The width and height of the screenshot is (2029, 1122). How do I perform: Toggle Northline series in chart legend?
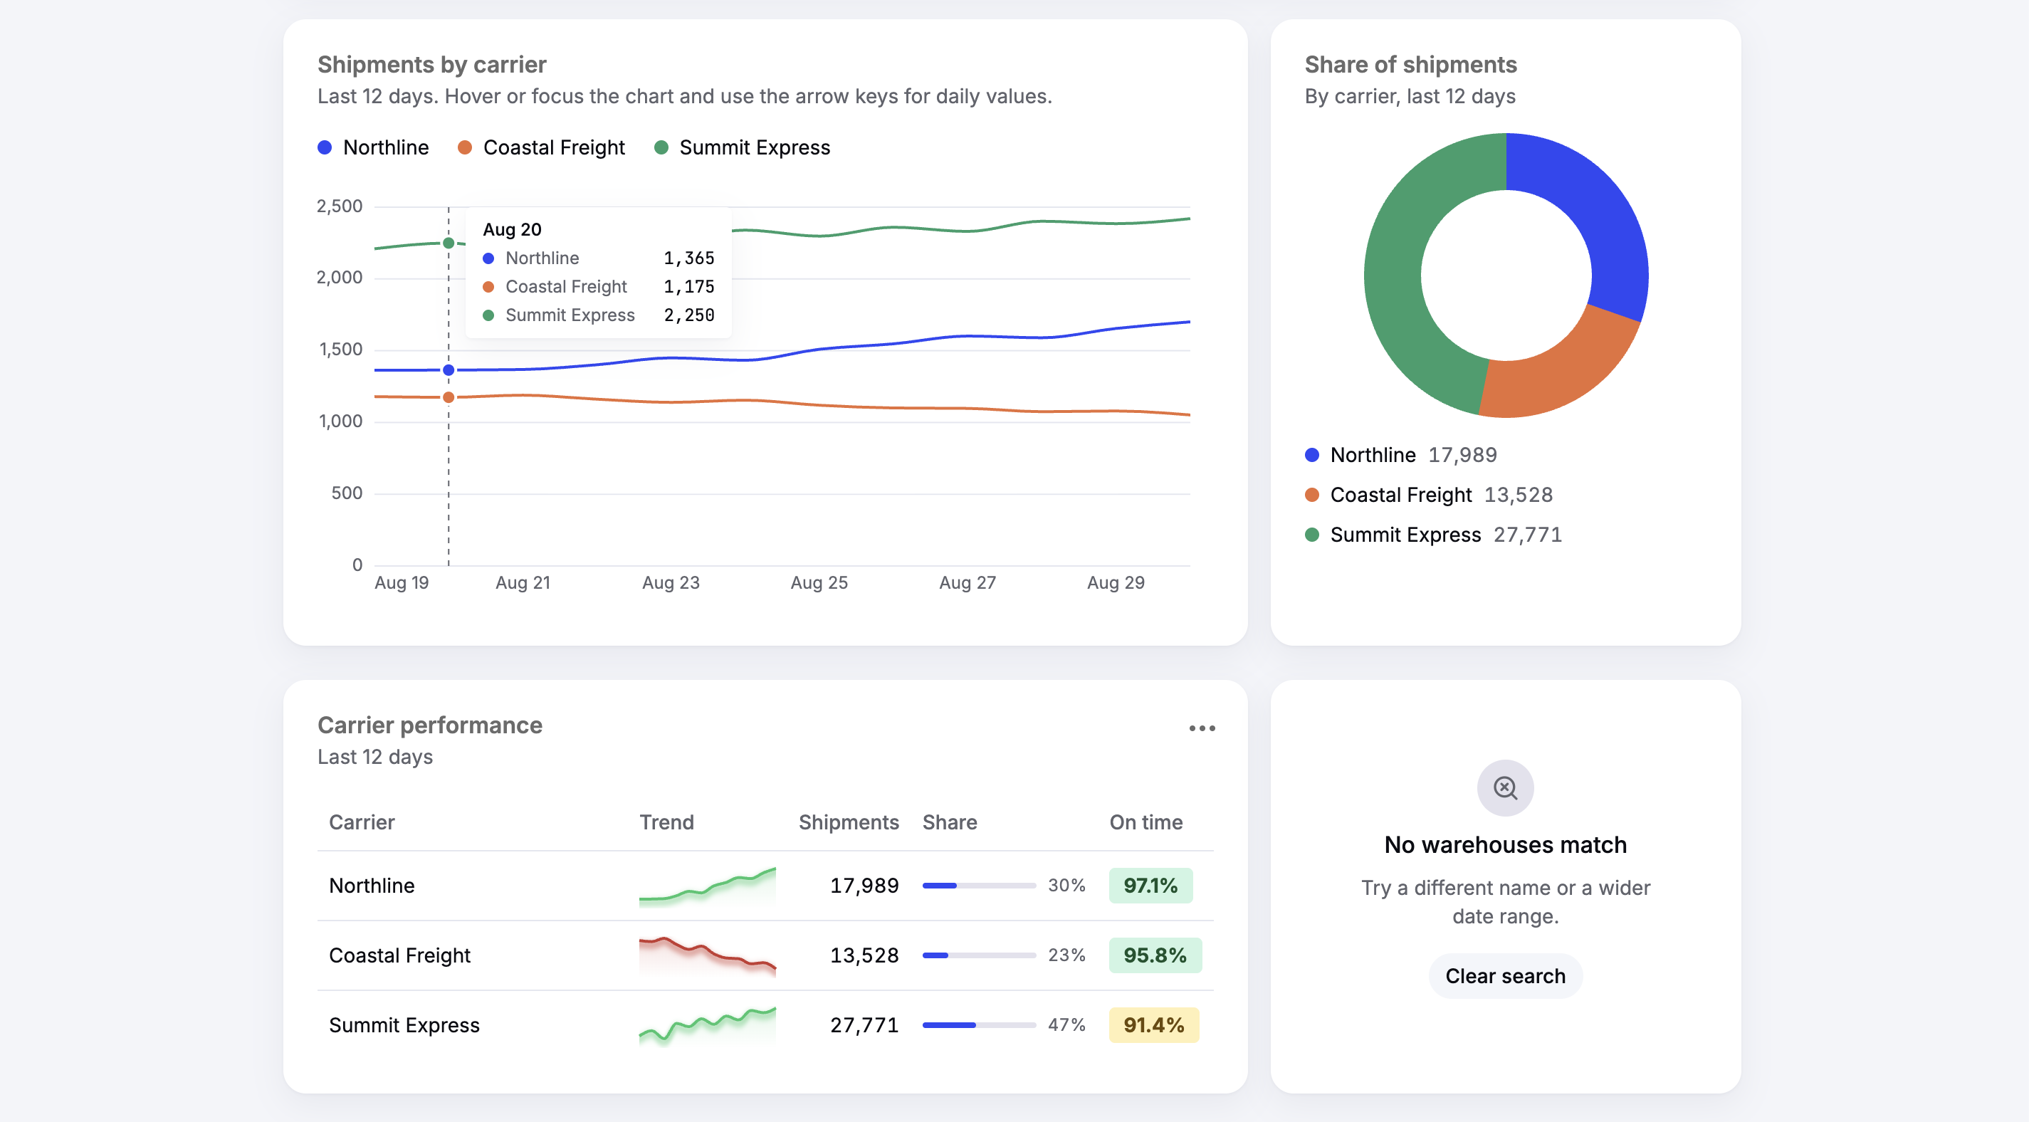tap(372, 147)
